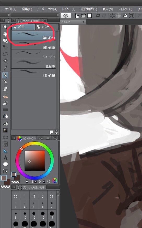Open the フィルター(I) menu
The height and width of the screenshot is (228, 142).
pyautogui.click(x=125, y=9)
